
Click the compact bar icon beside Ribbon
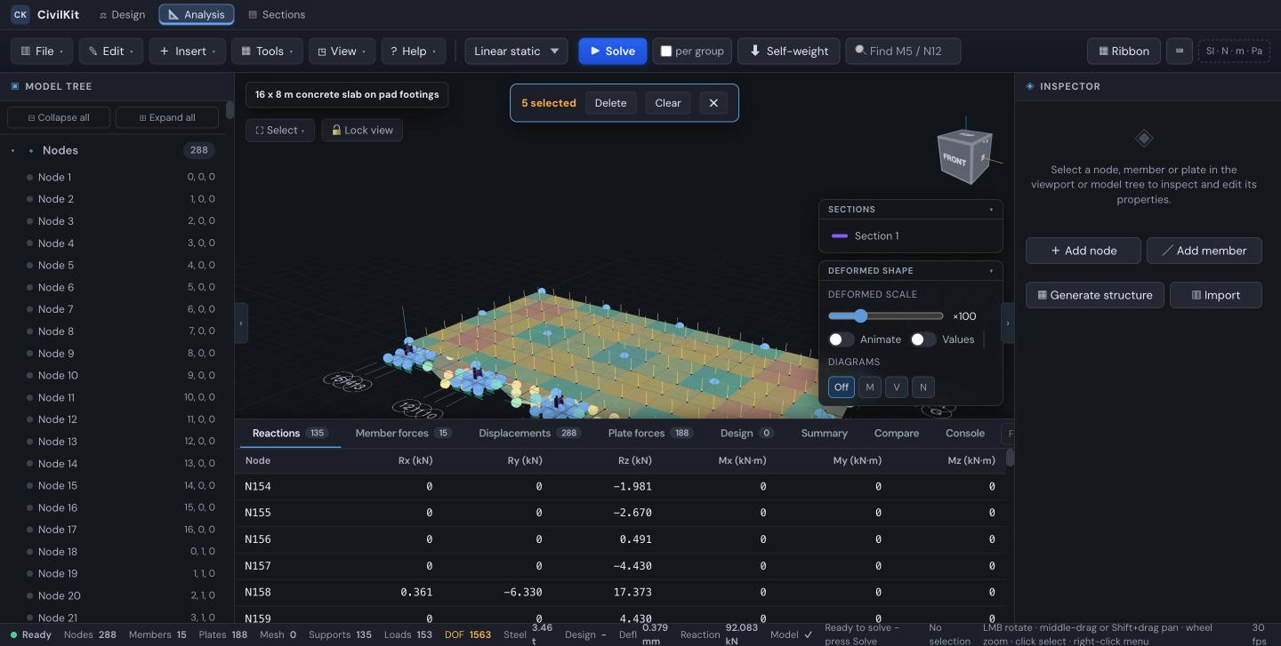(1180, 51)
